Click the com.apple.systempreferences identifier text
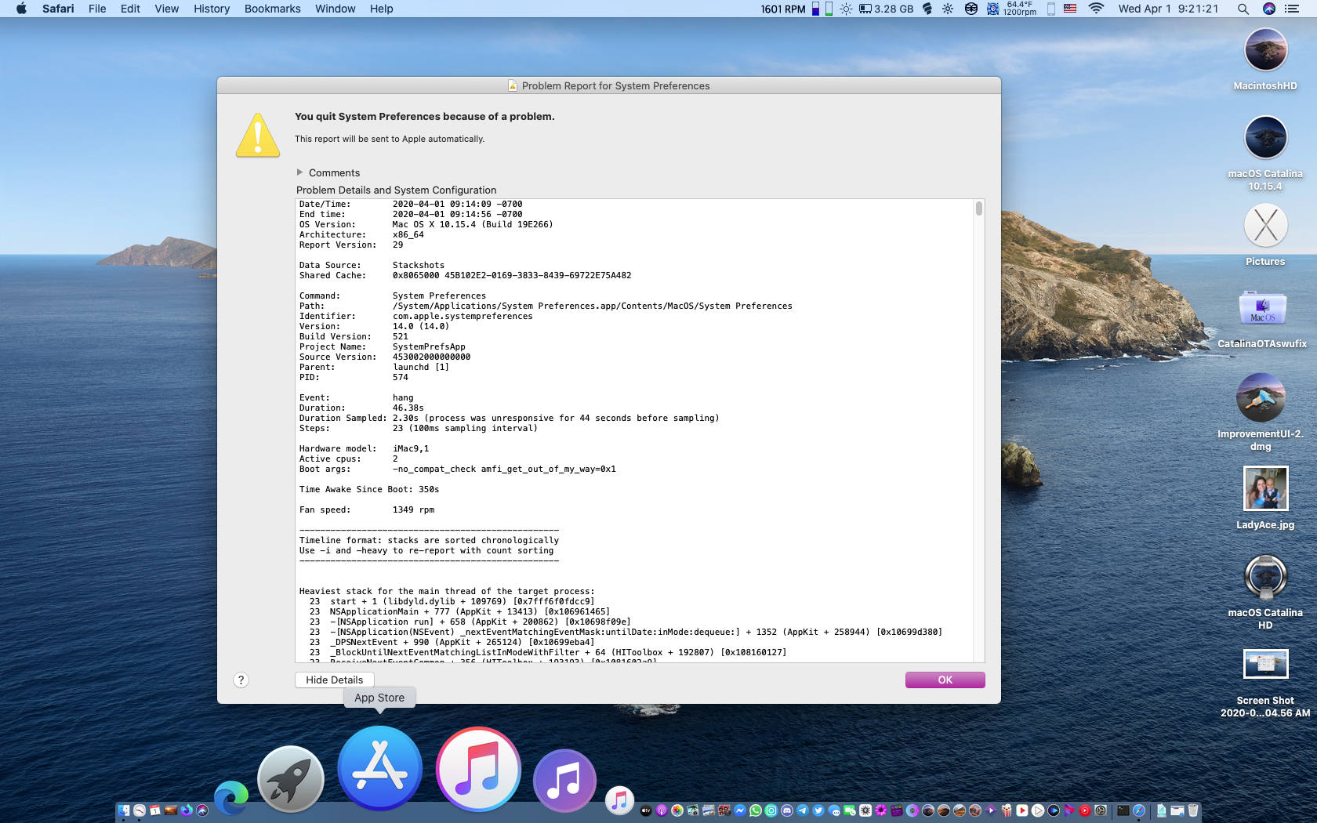This screenshot has height=823, width=1317. [x=463, y=317]
